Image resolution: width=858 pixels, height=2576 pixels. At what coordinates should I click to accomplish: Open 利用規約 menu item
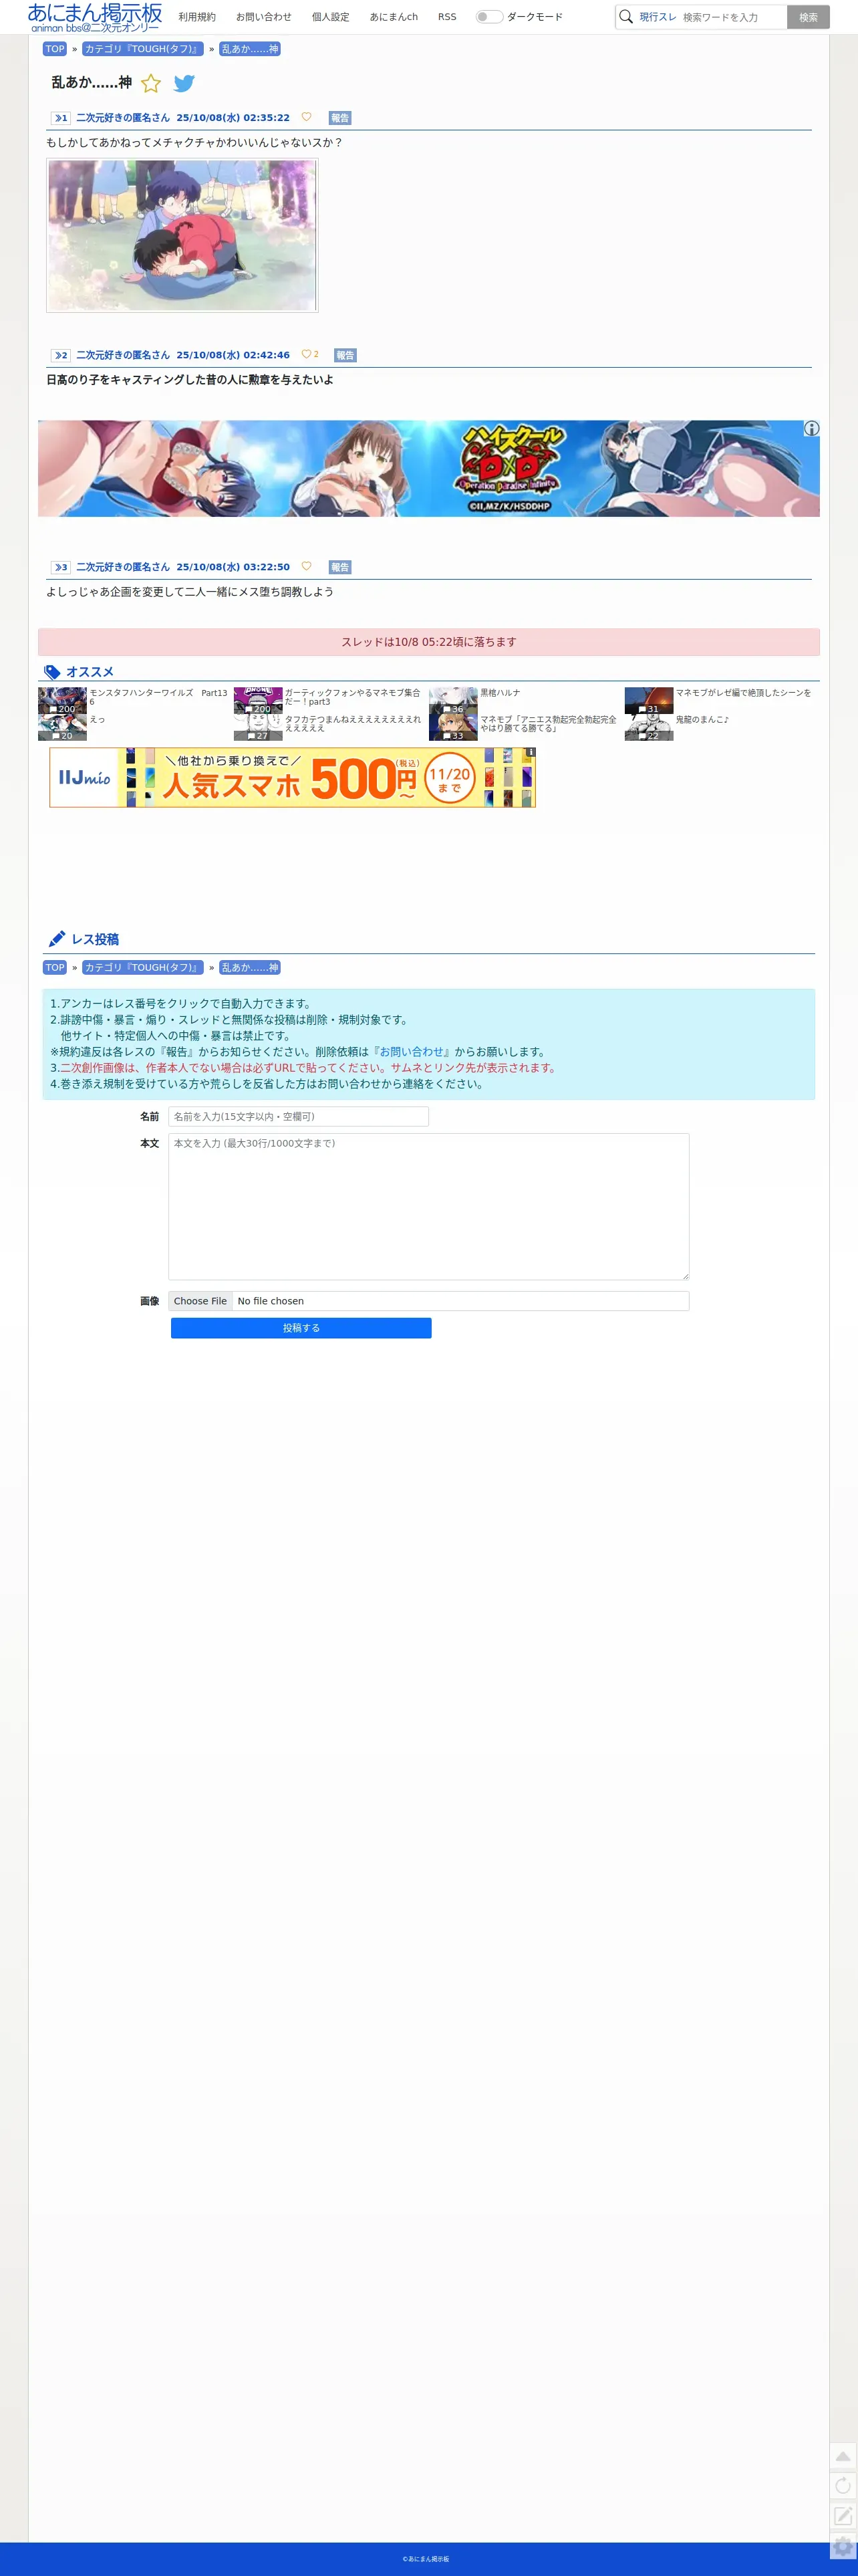click(x=197, y=17)
